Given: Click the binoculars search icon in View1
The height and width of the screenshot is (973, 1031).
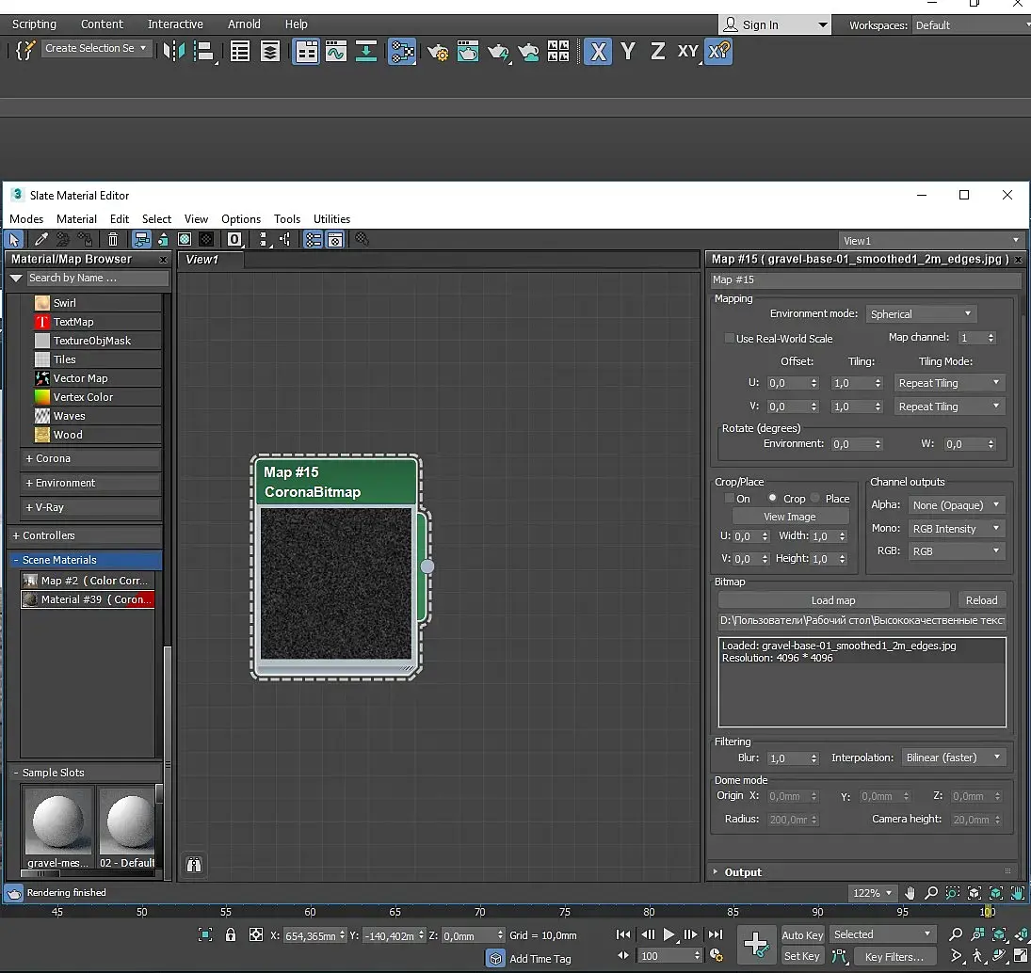Looking at the screenshot, I should [x=194, y=865].
